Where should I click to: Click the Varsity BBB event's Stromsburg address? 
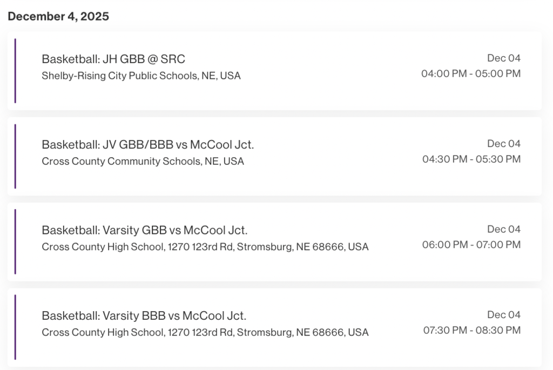[x=205, y=332]
